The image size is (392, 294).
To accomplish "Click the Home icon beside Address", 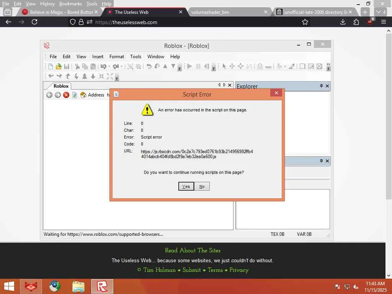I will [x=83, y=95].
